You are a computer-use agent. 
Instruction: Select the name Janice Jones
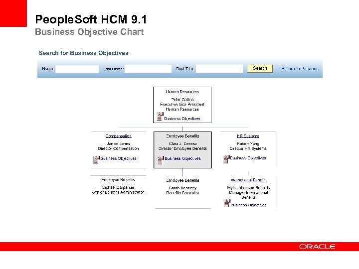(x=118, y=143)
